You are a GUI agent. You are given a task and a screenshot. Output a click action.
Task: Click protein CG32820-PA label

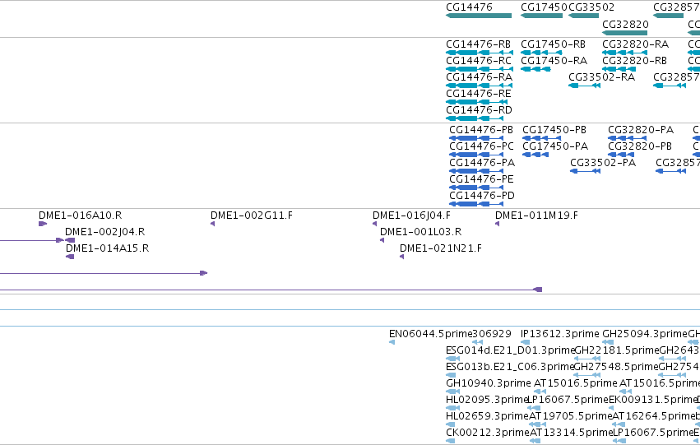click(641, 130)
